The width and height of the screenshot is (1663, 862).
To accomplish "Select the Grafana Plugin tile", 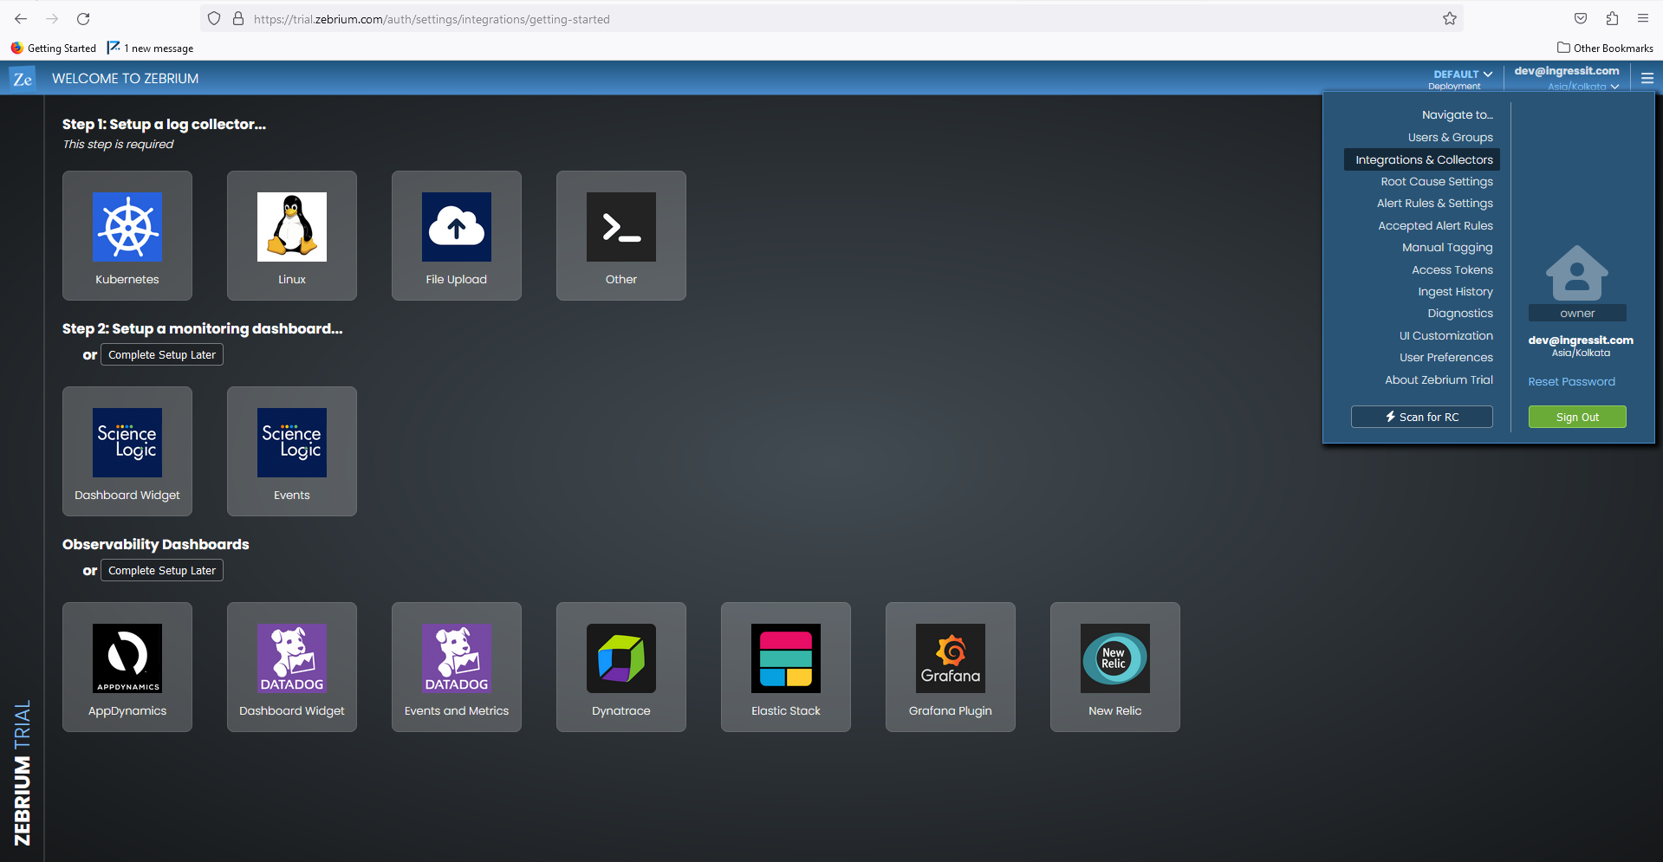I will click(x=951, y=667).
